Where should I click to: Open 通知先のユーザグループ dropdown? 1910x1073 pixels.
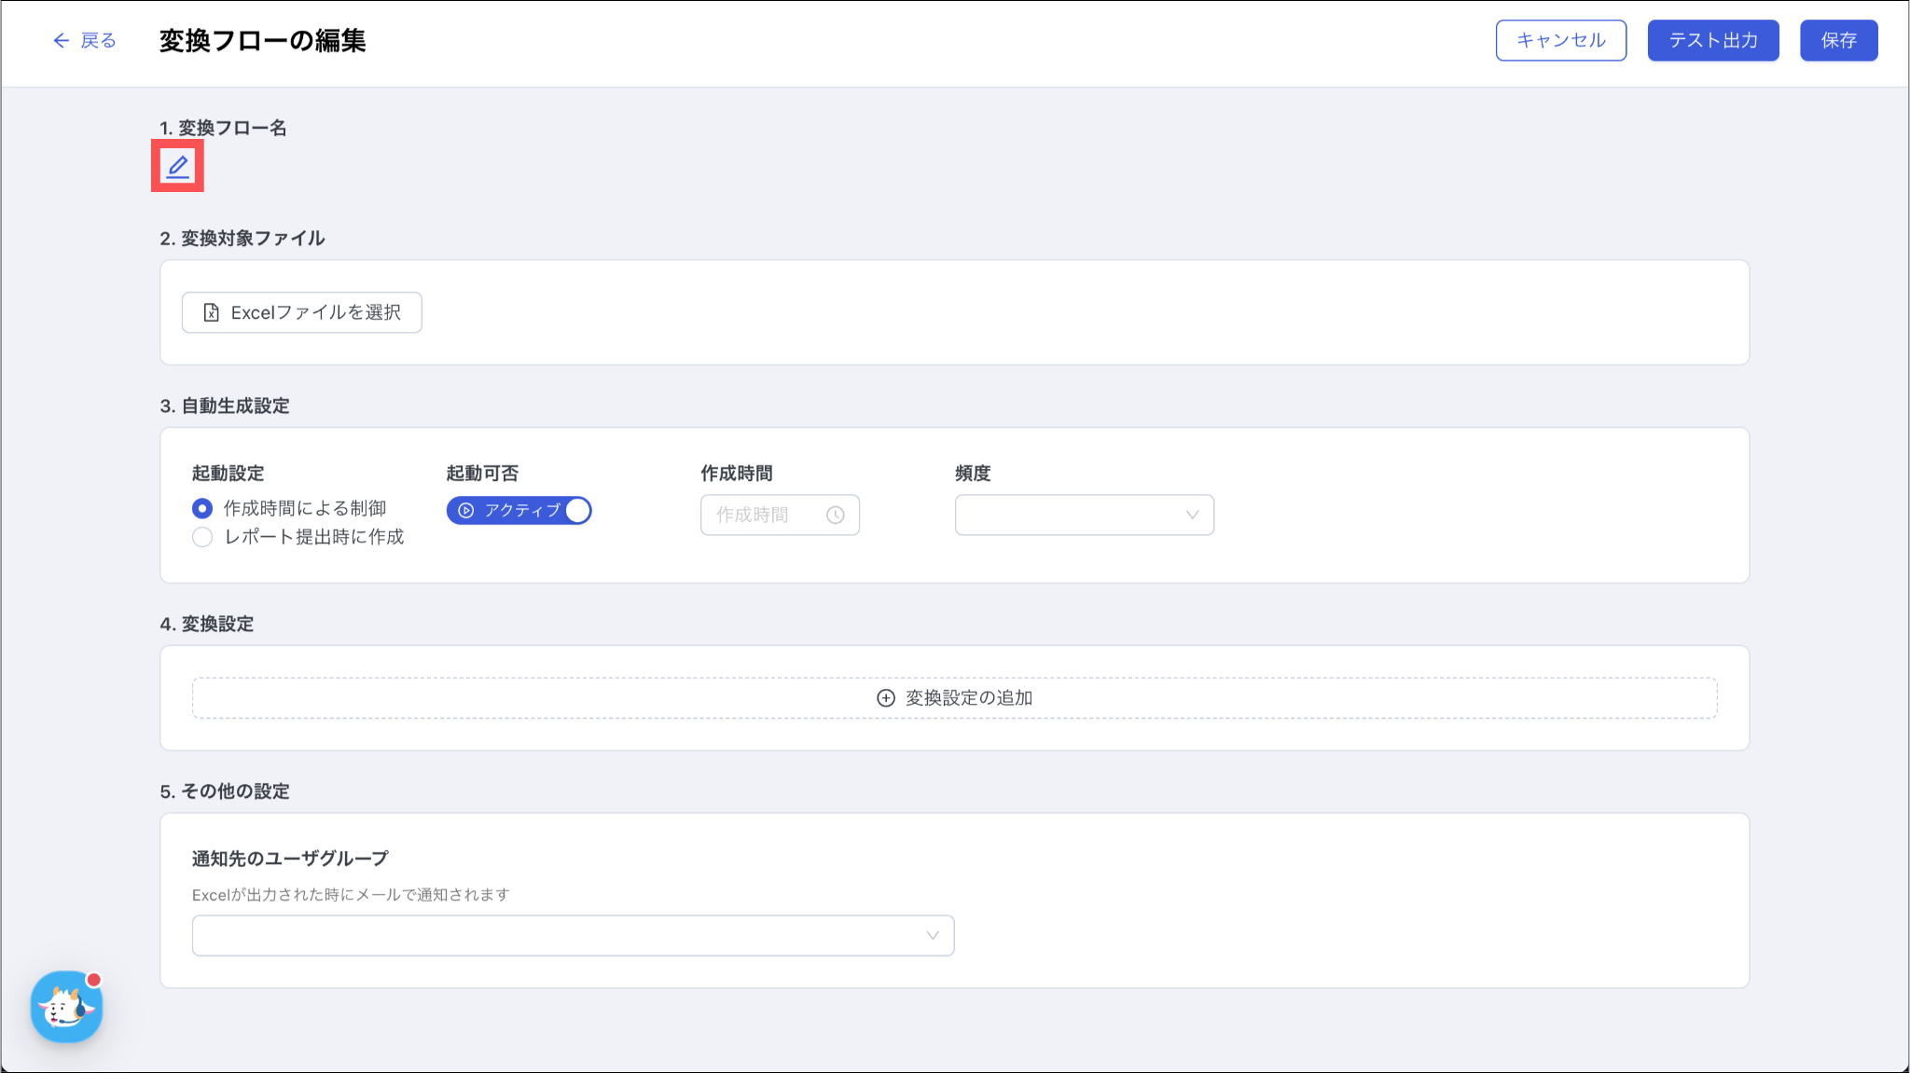coord(573,935)
